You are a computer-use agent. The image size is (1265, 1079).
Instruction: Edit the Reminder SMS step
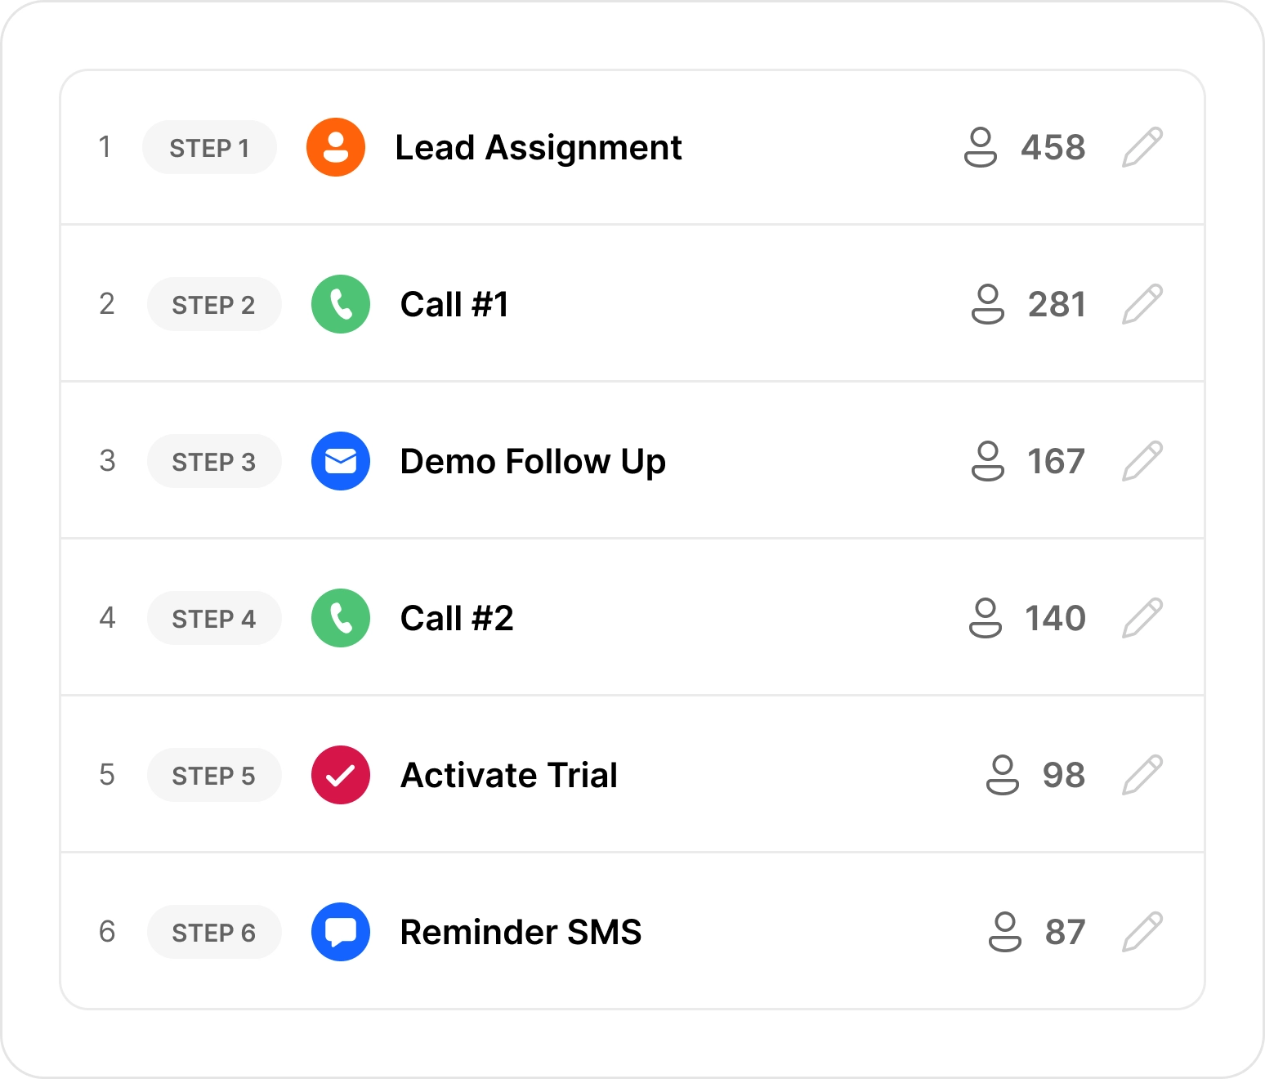1143,932
